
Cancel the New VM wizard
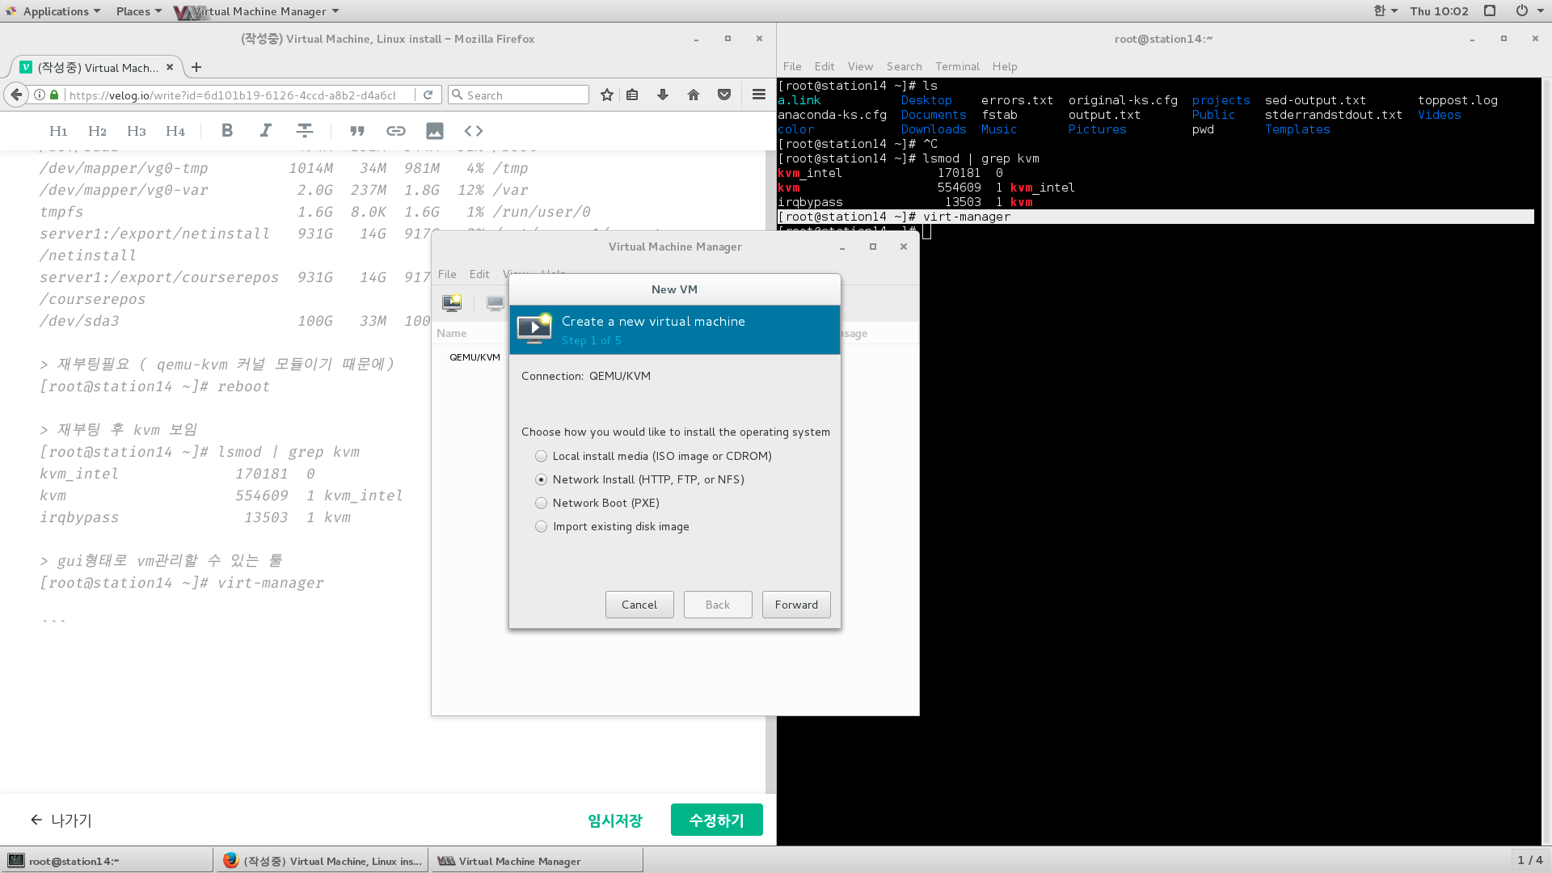pyautogui.click(x=639, y=605)
